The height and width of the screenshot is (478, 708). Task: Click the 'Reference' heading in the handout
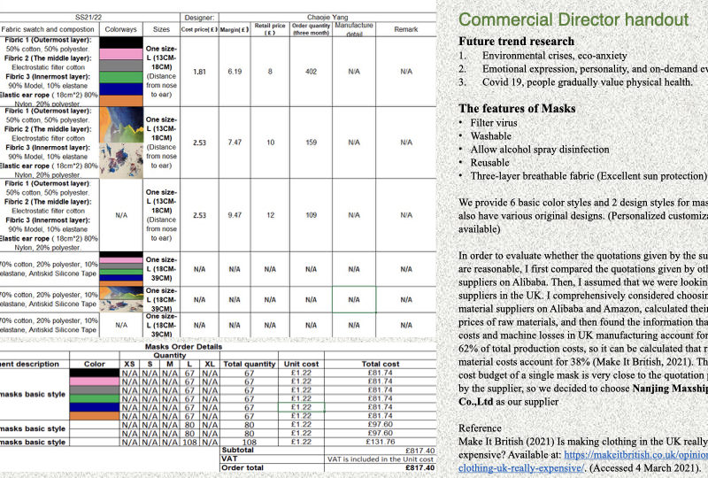(480, 428)
